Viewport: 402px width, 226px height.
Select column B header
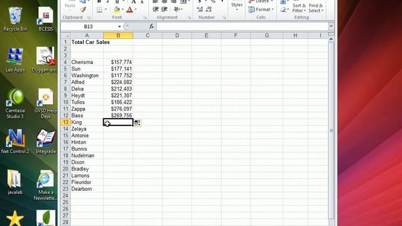[118, 36]
